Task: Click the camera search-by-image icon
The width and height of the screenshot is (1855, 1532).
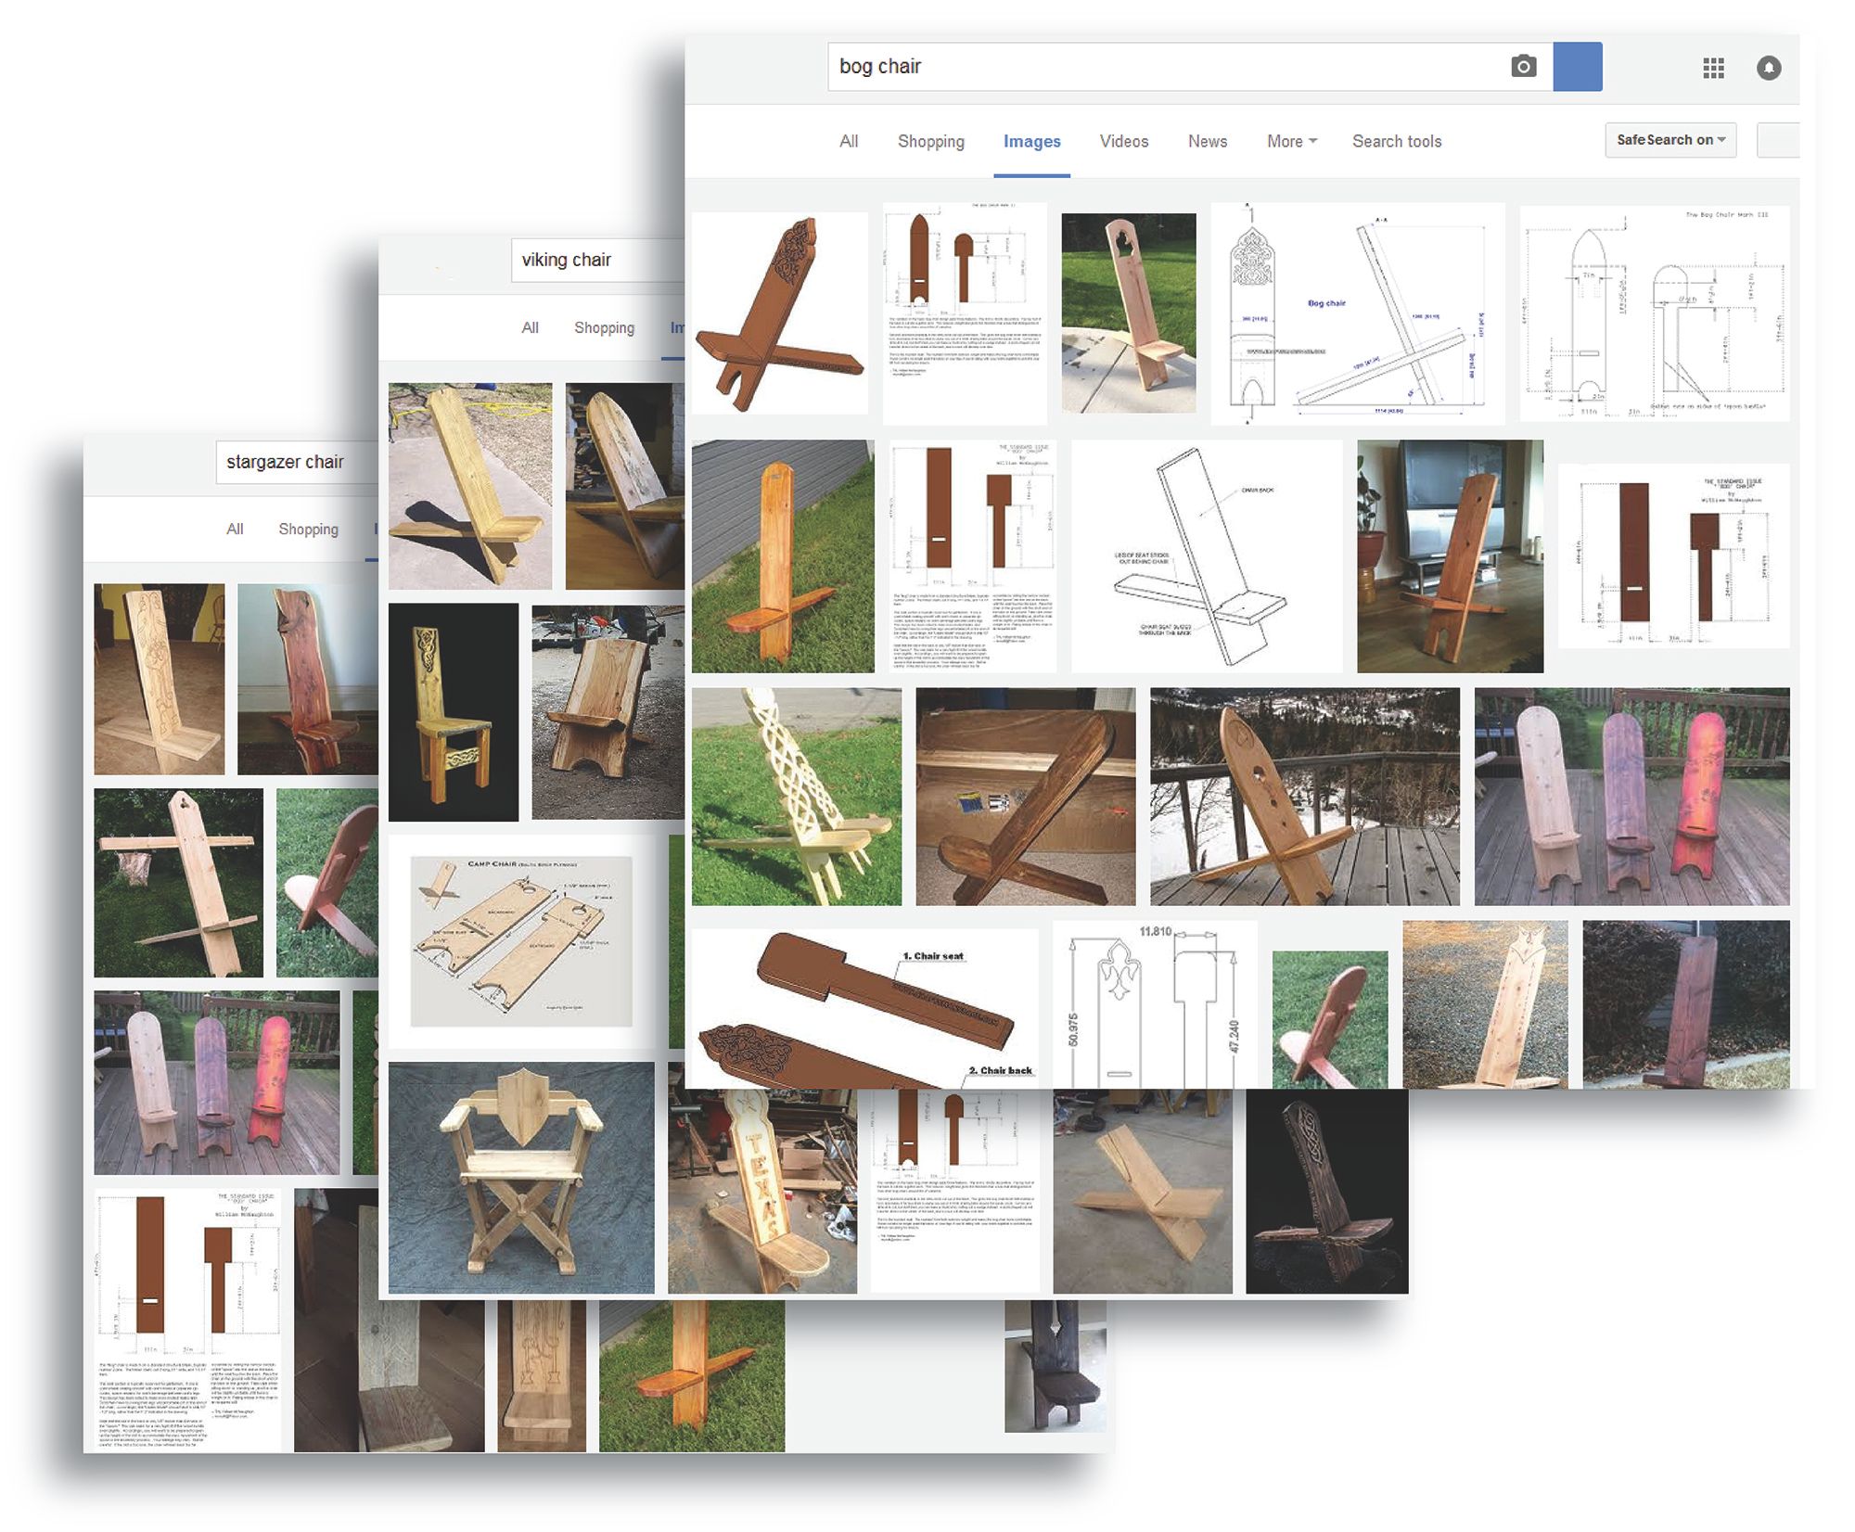Action: point(1523,67)
